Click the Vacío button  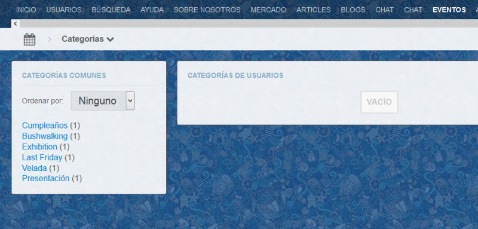pos(379,102)
